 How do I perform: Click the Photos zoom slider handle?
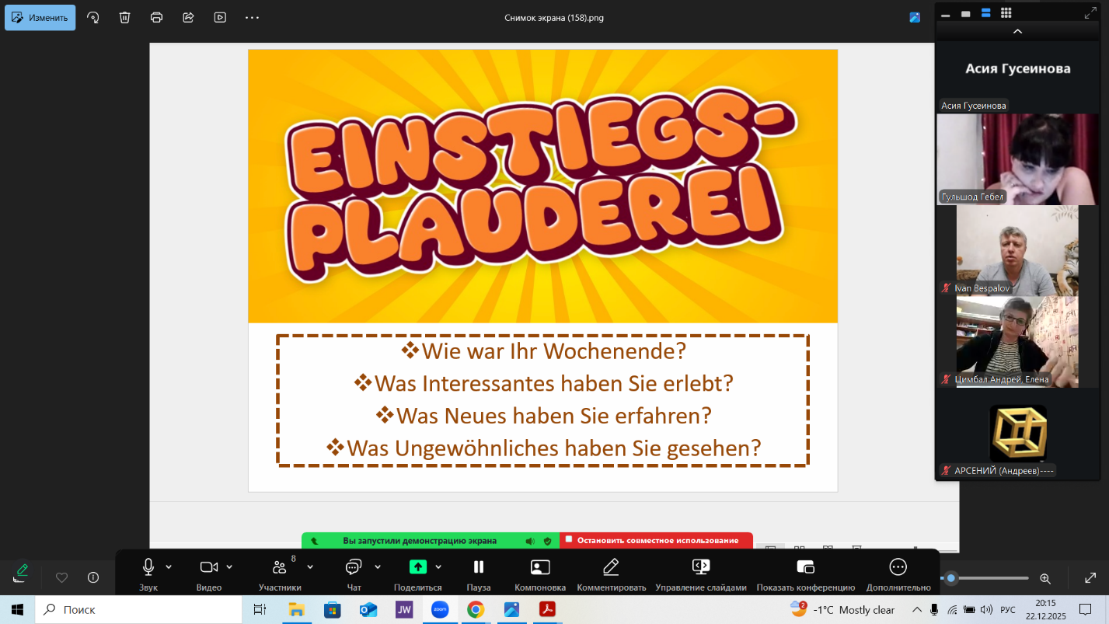[950, 578]
